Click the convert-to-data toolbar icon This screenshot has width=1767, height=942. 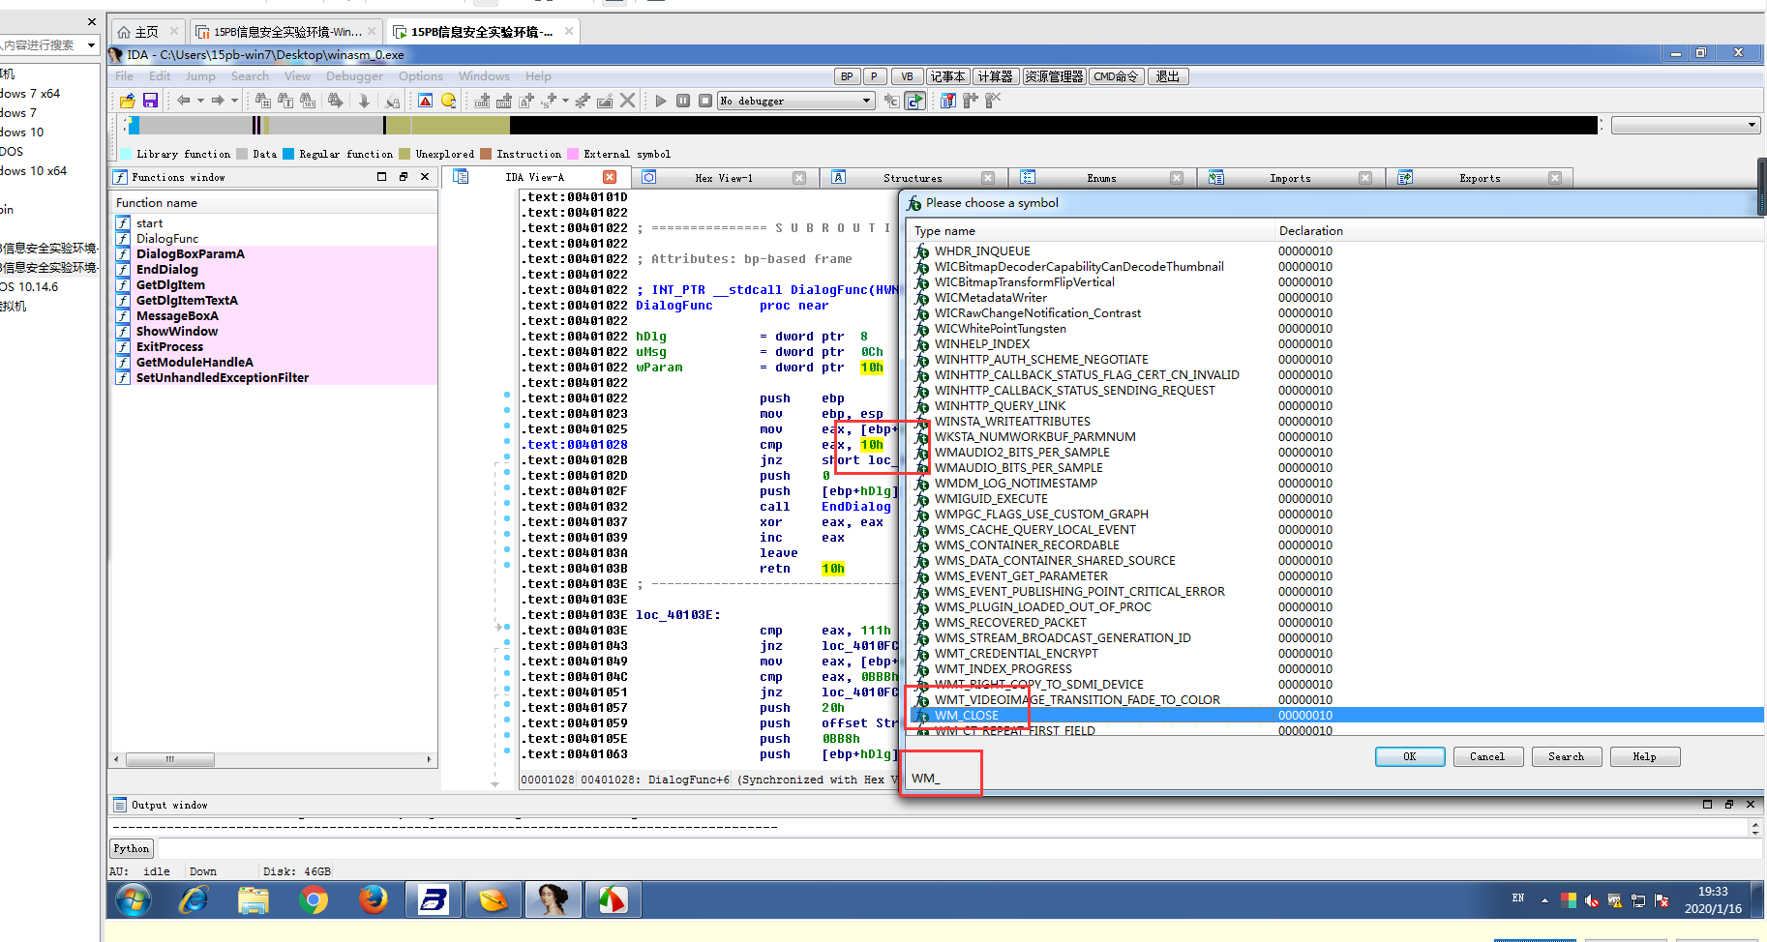pos(504,101)
